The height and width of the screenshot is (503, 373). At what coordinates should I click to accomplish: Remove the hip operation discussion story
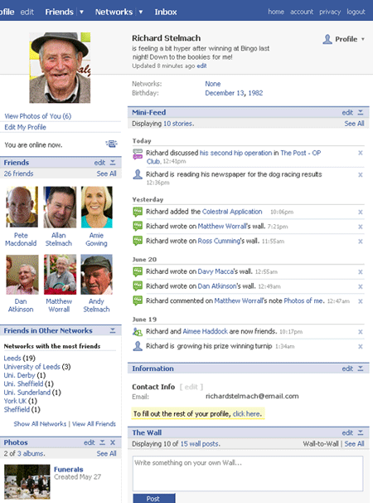coord(361,153)
